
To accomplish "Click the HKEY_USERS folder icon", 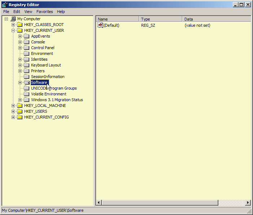I will point(20,111).
